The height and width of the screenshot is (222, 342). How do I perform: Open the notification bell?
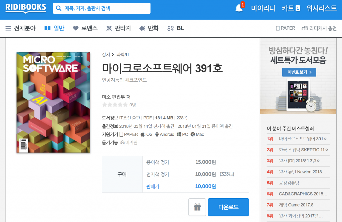(239, 8)
